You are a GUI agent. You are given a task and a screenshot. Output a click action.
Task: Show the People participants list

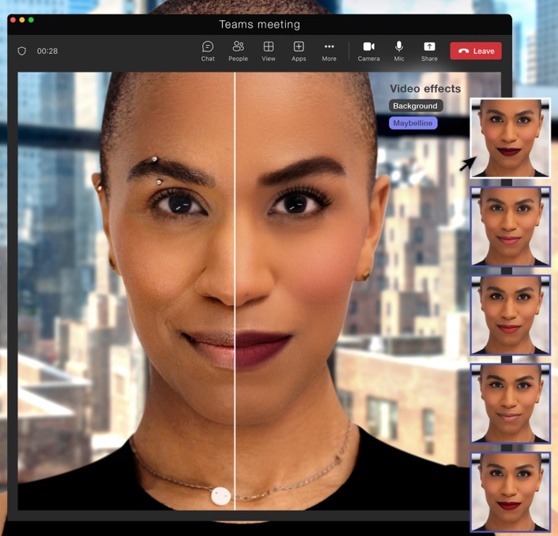click(x=238, y=51)
